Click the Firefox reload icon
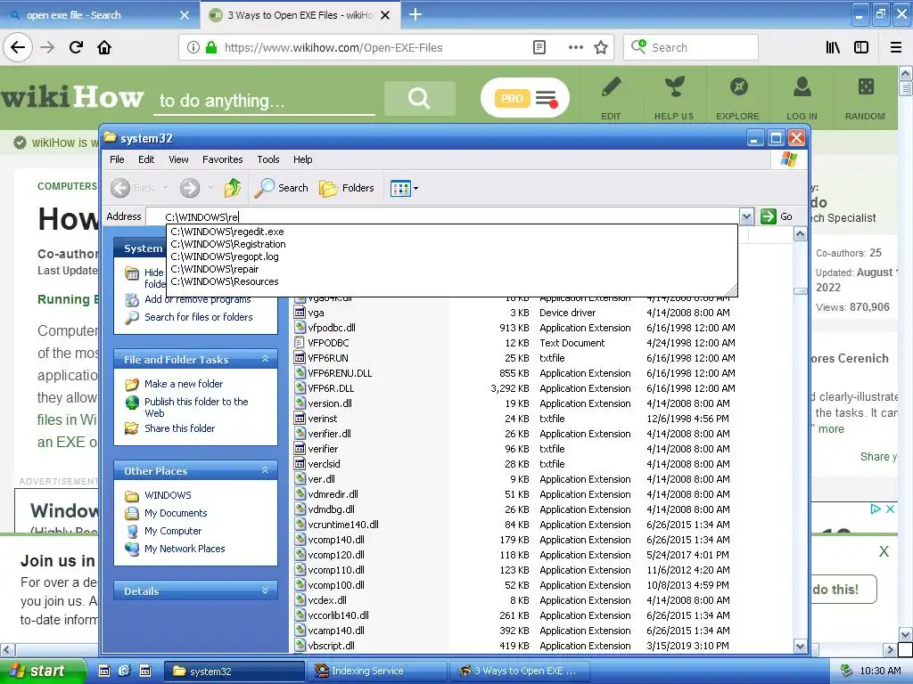Screen dimensions: 913x684 point(76,47)
